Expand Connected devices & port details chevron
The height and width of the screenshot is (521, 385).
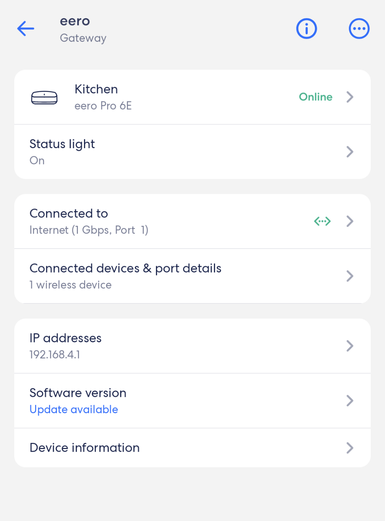[350, 276]
